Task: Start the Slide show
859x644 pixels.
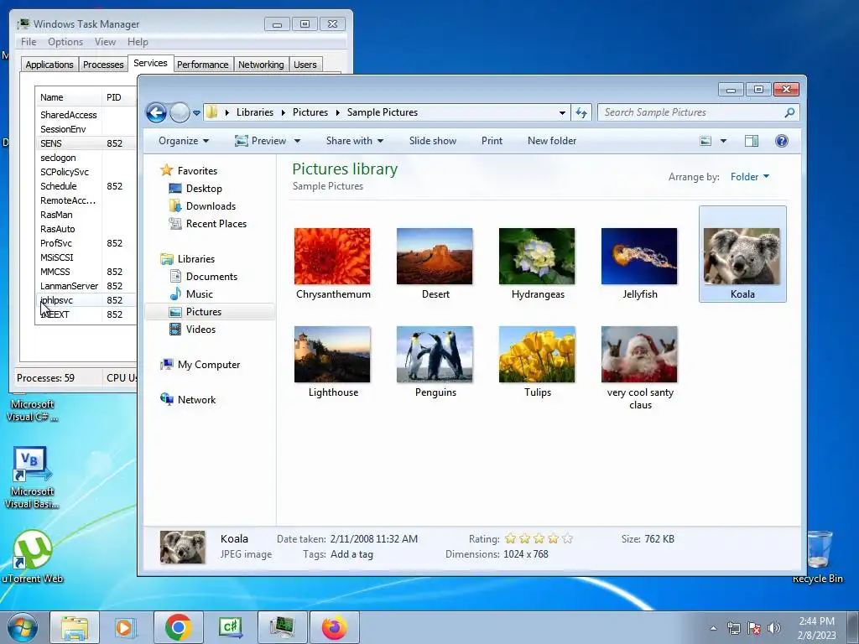Action: coord(433,141)
